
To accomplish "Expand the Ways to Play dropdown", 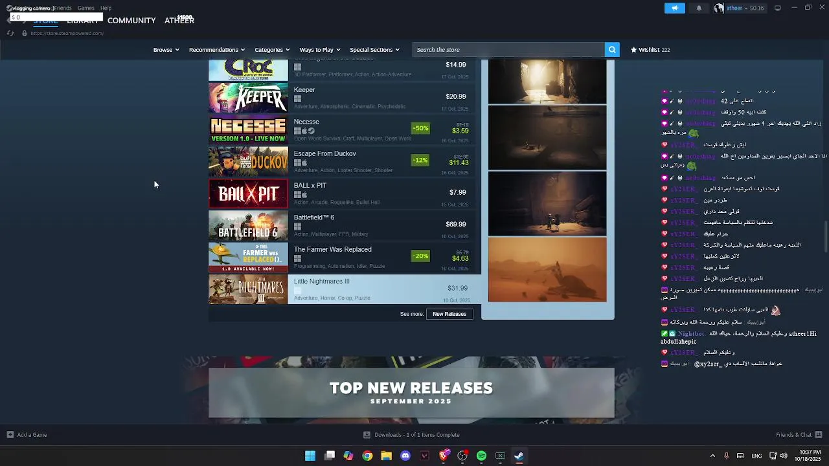I will click(x=319, y=50).
